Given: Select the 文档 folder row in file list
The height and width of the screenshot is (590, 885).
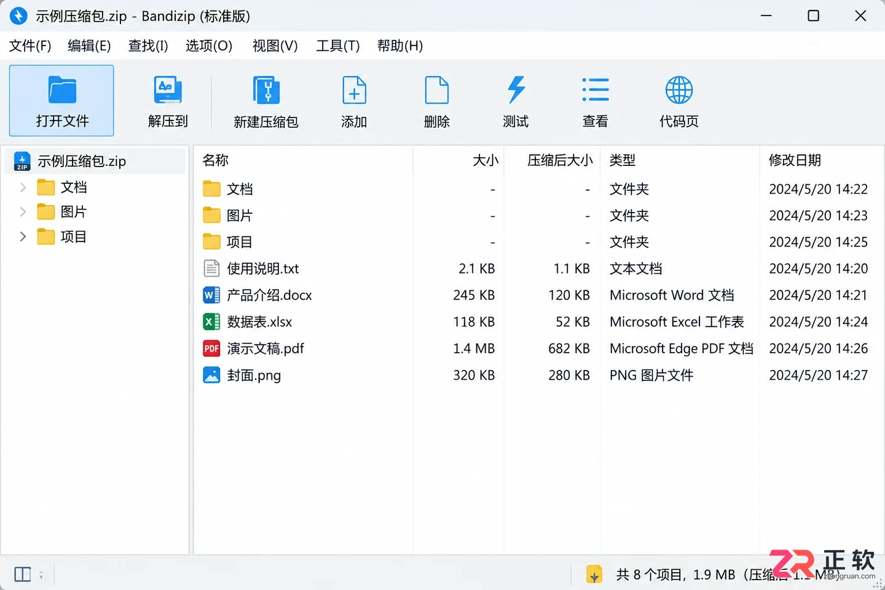Looking at the screenshot, I should [538, 189].
